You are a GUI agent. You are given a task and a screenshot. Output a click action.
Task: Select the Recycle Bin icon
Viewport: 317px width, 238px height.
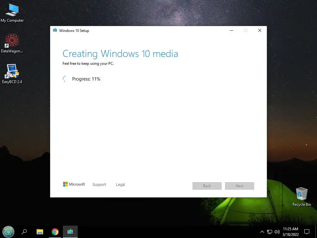click(x=302, y=197)
